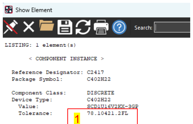193x124 pixels.
Task: Click the Search input field
Action: click(172, 27)
